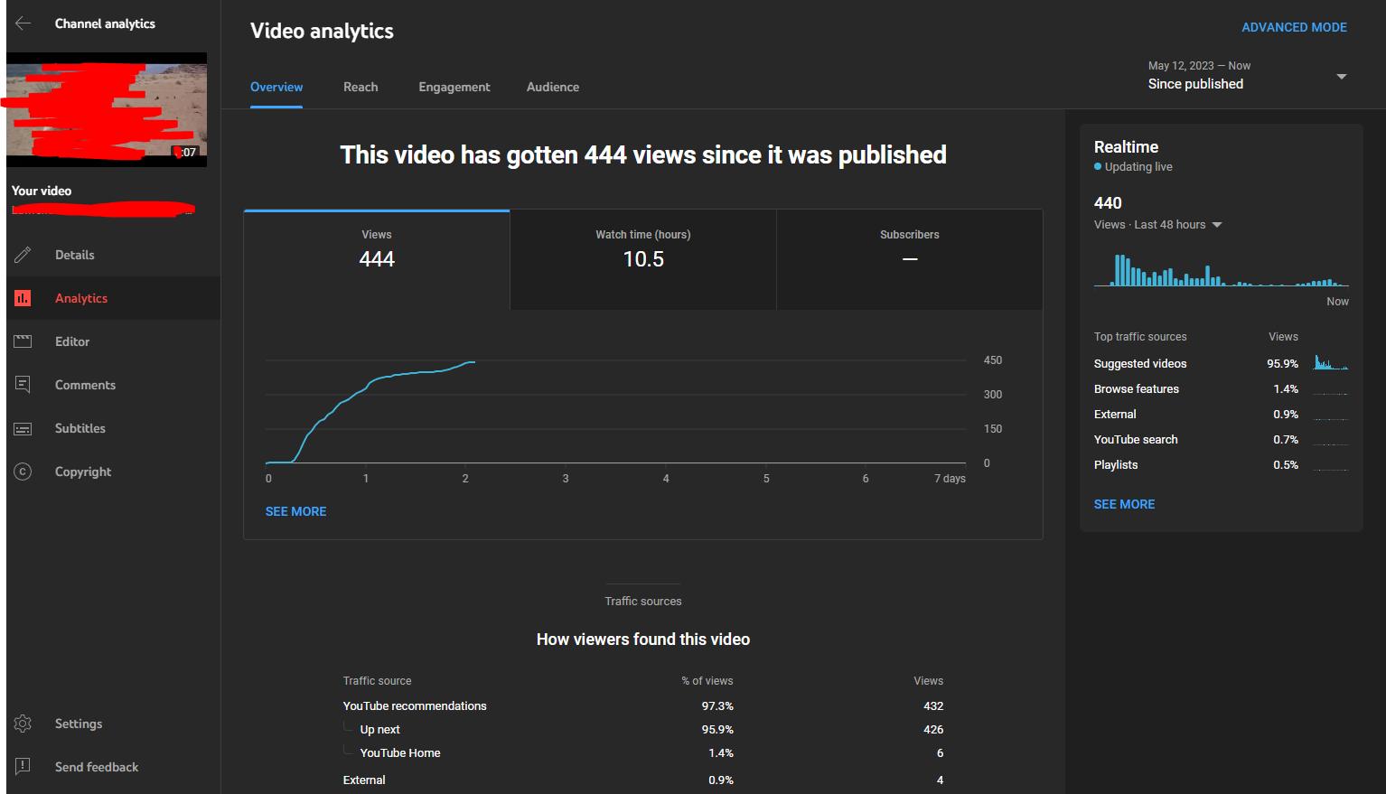Click Playlists traffic source row
The width and height of the screenshot is (1386, 794).
click(1222, 464)
